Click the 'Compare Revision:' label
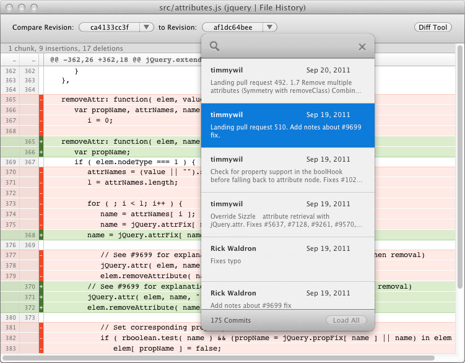This screenshot has width=465, height=363. [x=43, y=27]
